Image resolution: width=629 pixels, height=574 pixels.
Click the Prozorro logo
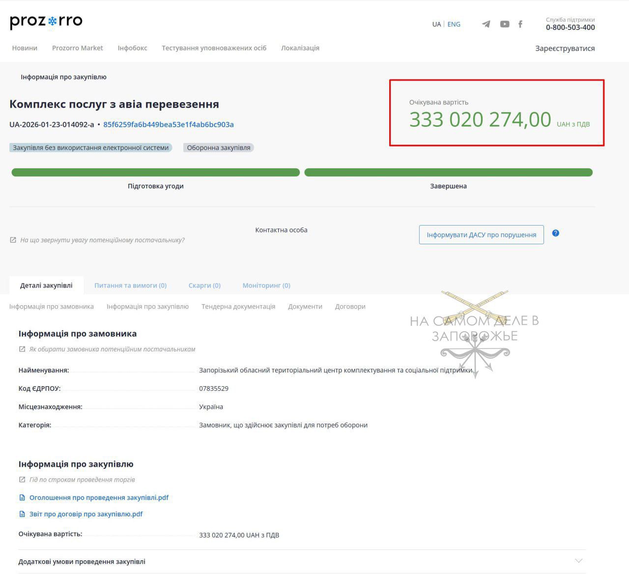[x=46, y=22]
